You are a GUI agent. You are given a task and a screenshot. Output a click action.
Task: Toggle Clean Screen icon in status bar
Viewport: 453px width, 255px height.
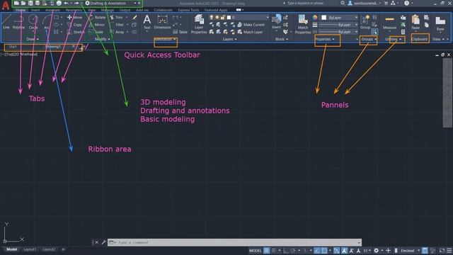442,250
